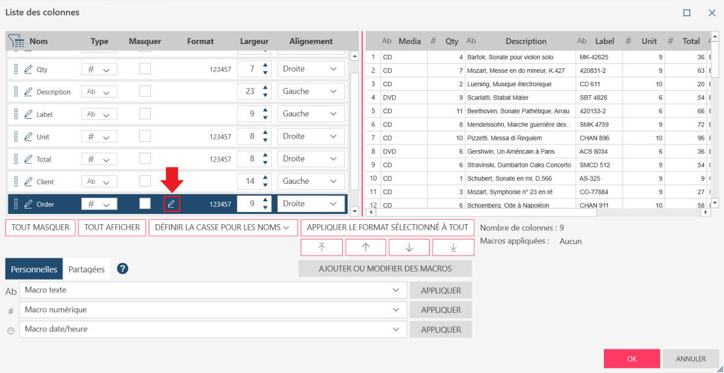Switch to the Partagées tab
This screenshot has width=724, height=373.
pyautogui.click(x=86, y=269)
